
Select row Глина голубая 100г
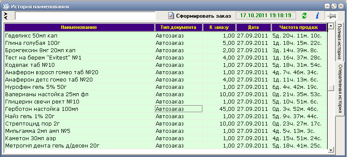166,43
